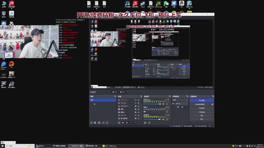Switch to OBS 29.1.3 taskbar item
The width and height of the screenshot is (264, 148).
coord(76,146)
